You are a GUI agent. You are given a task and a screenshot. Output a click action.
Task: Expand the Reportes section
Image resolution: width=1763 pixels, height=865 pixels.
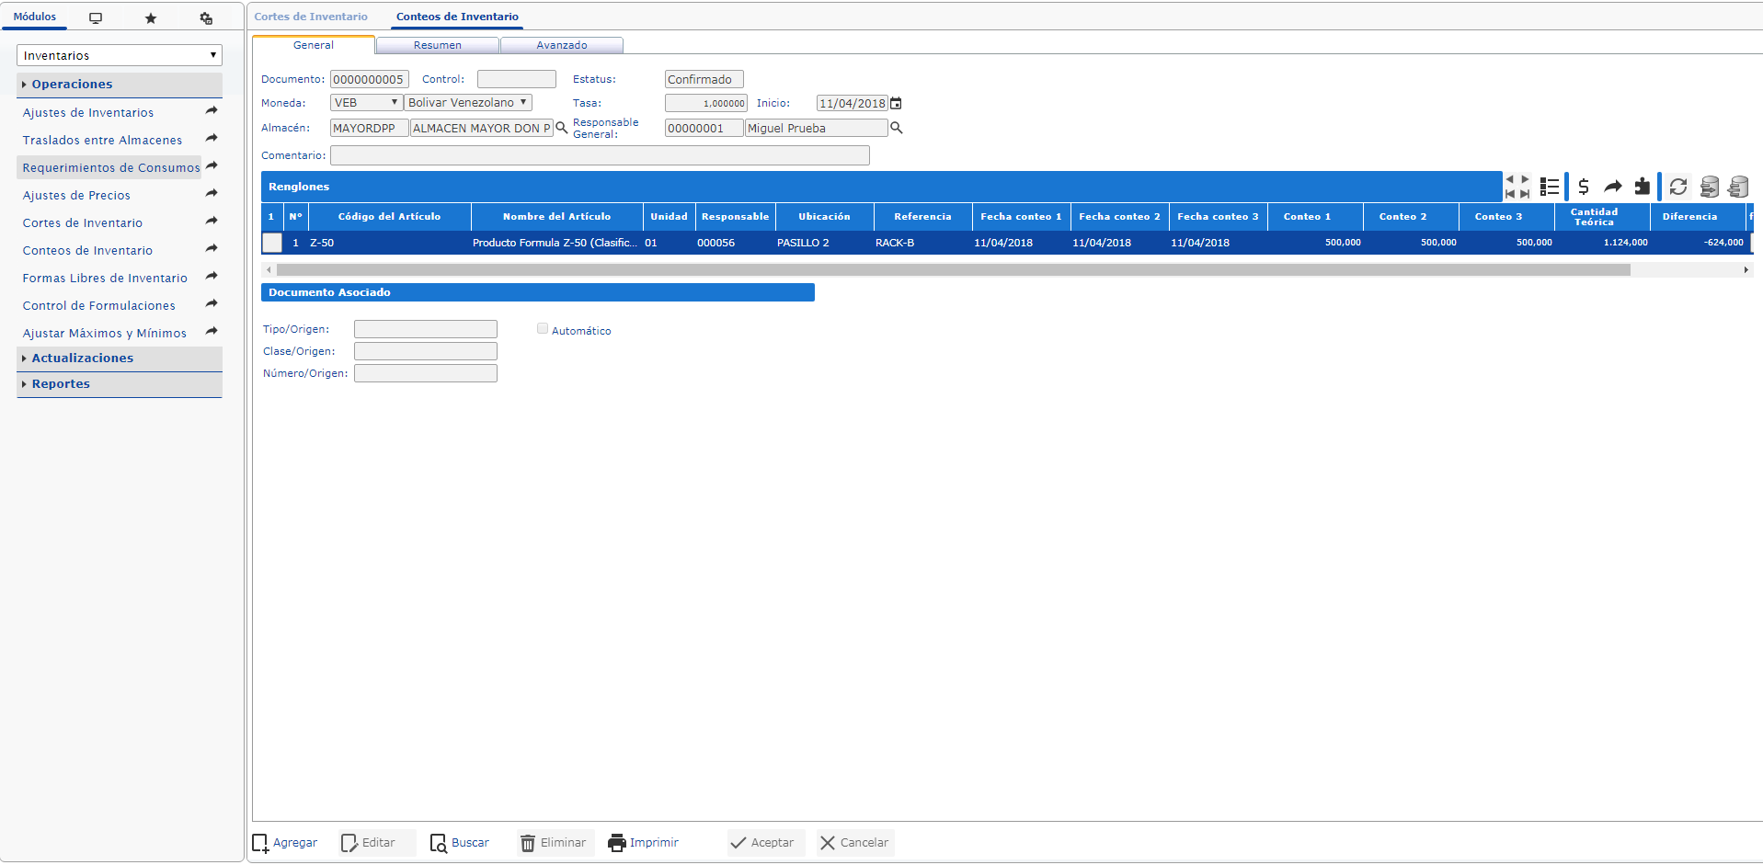tap(120, 384)
